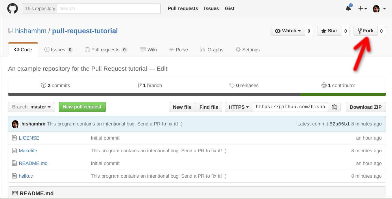
Task: Click the LICENSE file icon
Action: [14, 138]
